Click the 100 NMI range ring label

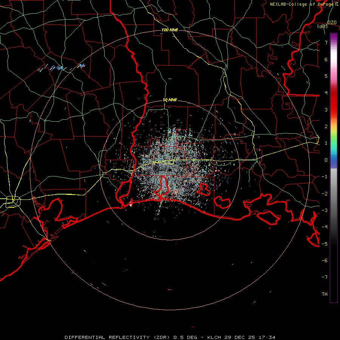point(170,30)
